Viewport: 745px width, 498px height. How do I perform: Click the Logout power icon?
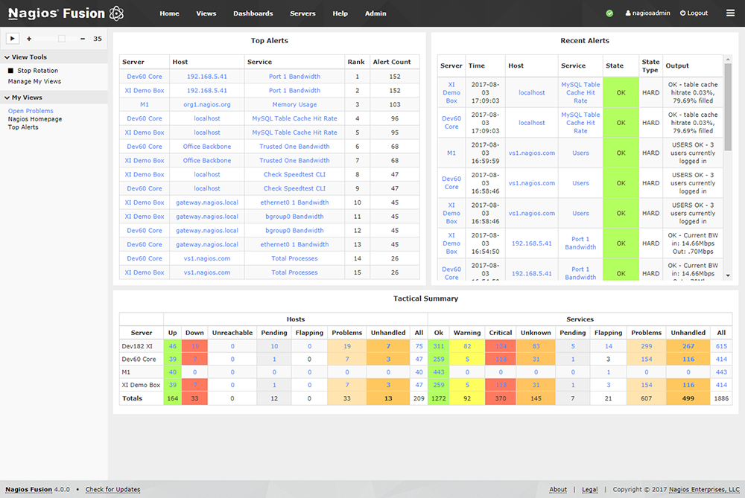(x=682, y=13)
